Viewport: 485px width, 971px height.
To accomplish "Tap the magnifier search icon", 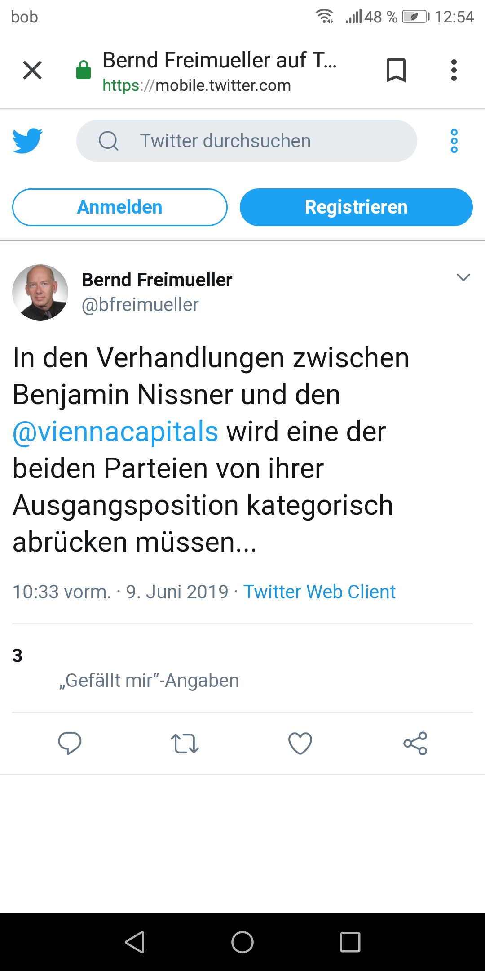I will 108,141.
